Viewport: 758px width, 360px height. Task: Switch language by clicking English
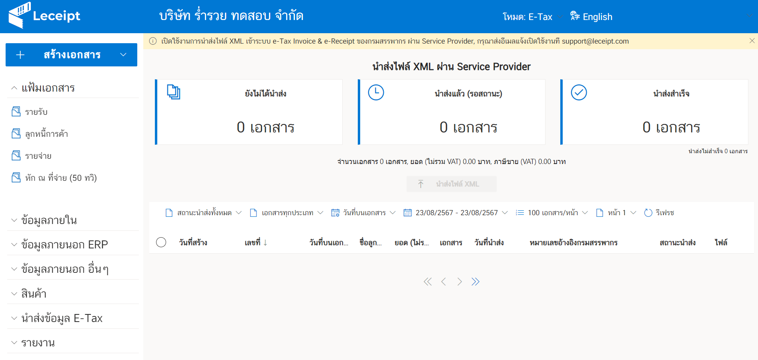598,16
